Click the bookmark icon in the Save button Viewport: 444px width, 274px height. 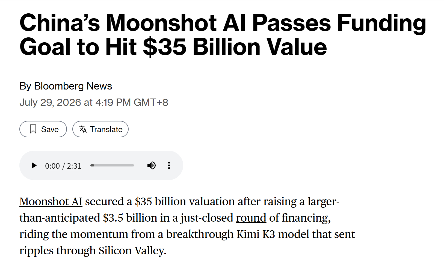click(33, 129)
